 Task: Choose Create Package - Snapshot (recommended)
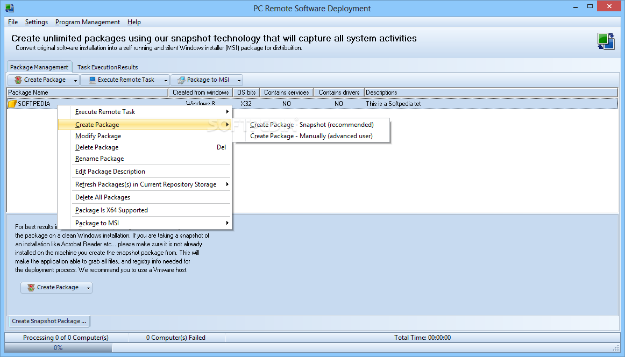pos(312,125)
